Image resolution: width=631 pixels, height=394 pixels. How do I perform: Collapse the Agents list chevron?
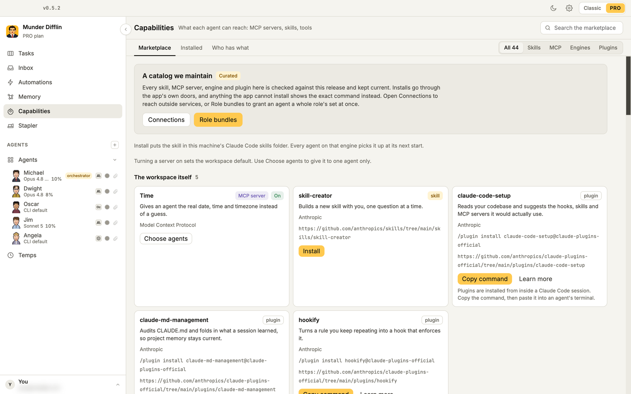pyautogui.click(x=115, y=160)
